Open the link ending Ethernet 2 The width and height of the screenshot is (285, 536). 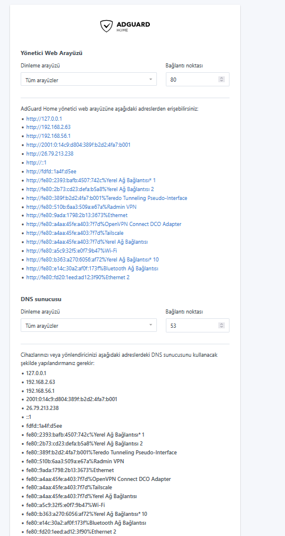click(78, 277)
